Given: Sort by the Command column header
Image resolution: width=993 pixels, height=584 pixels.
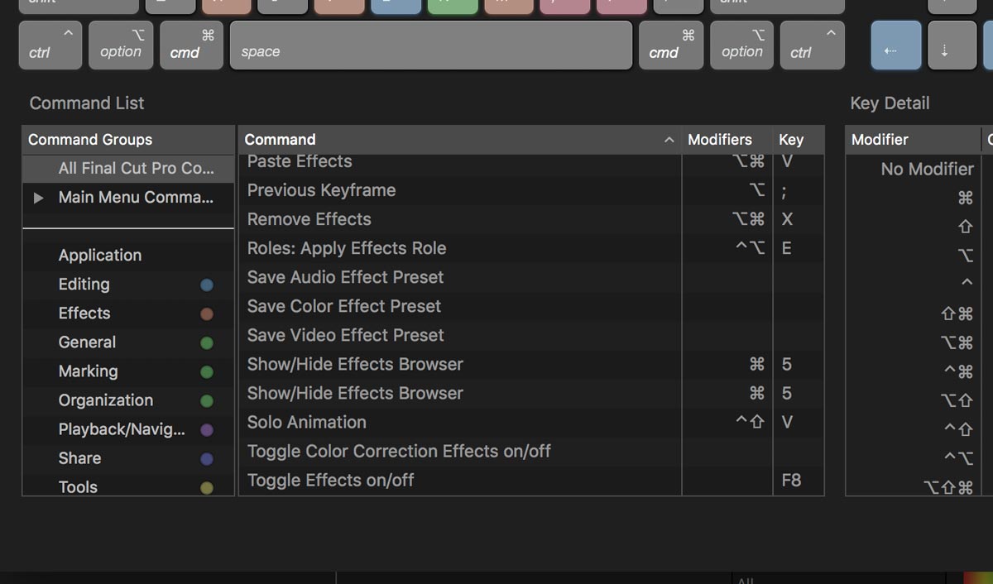Looking at the screenshot, I should click(460, 139).
